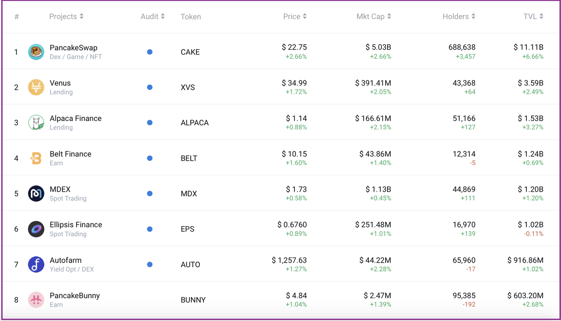
Task: Click the PancakeSwap pancake logo icon
Action: (36, 52)
